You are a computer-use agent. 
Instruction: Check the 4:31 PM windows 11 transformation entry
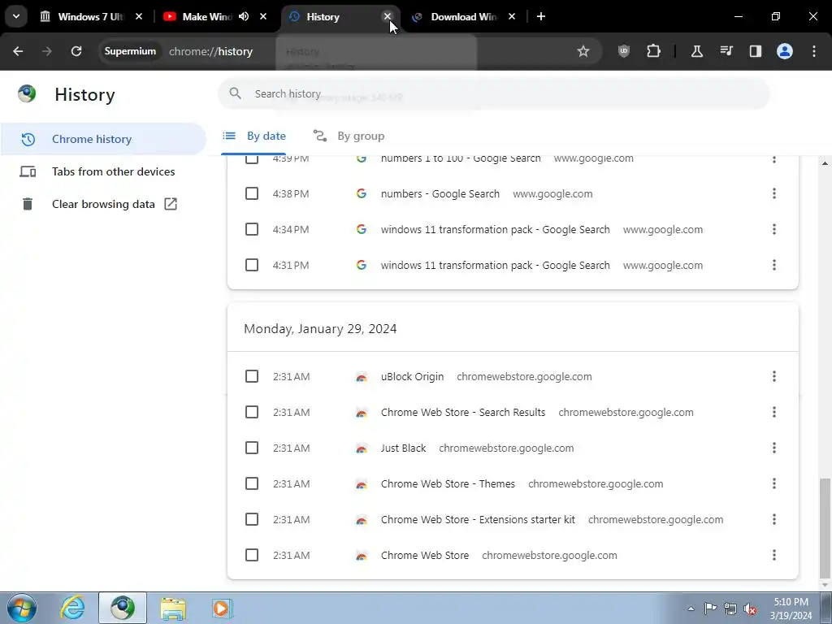tap(252, 265)
